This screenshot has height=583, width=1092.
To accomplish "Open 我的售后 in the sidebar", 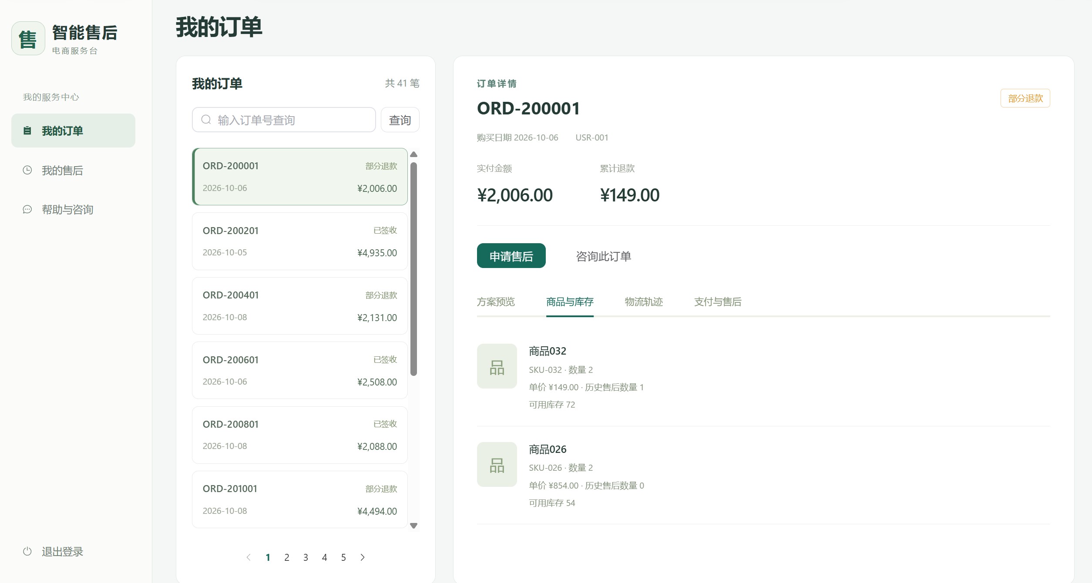I will (73, 170).
